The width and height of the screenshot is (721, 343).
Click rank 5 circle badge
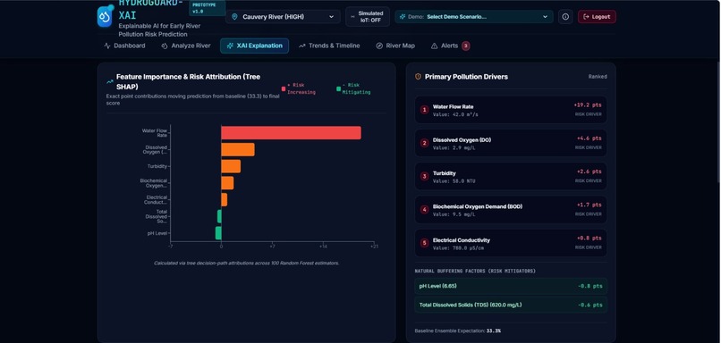[424, 243]
